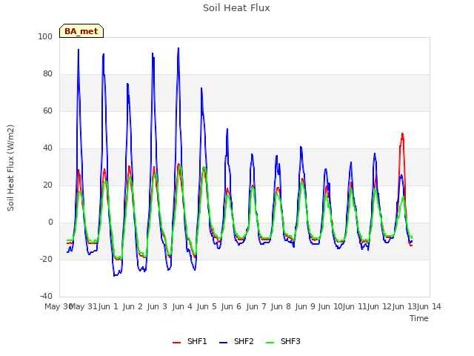This screenshot has height=356, width=474.
Task: Click the Soil Heat Flux (W/m2) axis label
Action: 10,168
